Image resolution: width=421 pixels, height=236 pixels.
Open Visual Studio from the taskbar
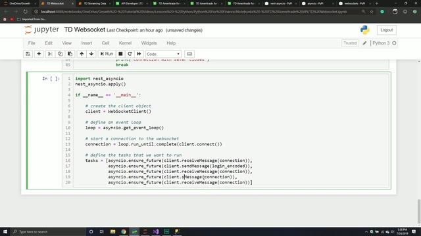tap(156, 231)
